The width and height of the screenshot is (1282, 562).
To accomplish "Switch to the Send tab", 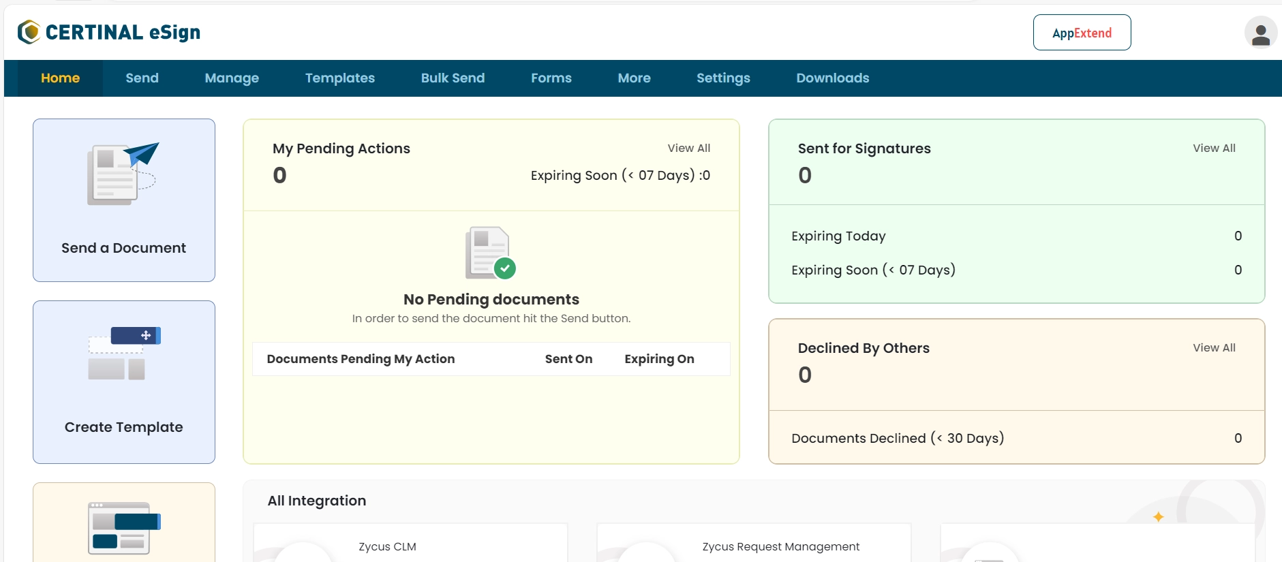I will point(142,78).
